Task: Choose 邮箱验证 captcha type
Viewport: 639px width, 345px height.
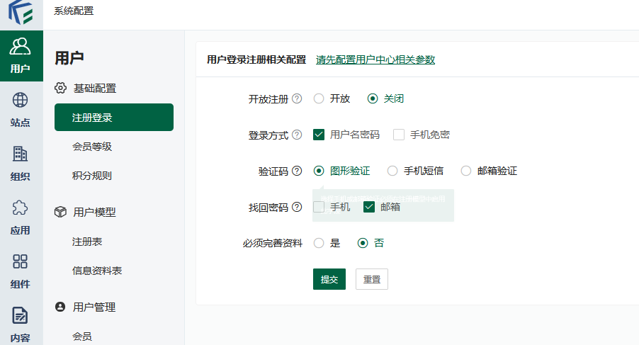Action: tap(466, 171)
